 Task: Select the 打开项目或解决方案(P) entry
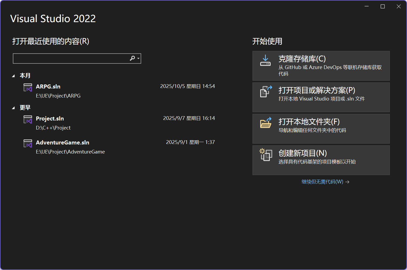(321, 97)
